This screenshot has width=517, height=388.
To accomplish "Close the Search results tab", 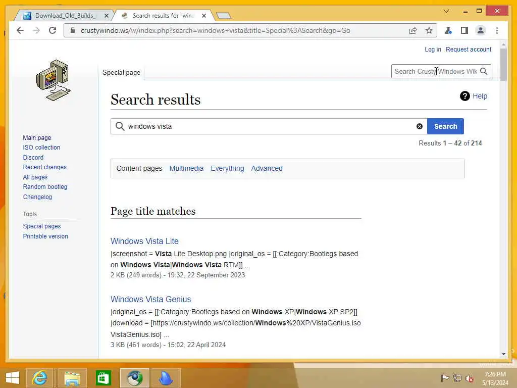I will [204, 16].
